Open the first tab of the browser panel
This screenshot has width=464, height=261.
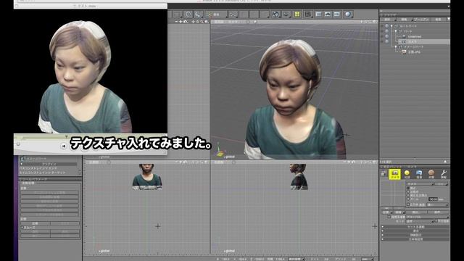coord(388,20)
